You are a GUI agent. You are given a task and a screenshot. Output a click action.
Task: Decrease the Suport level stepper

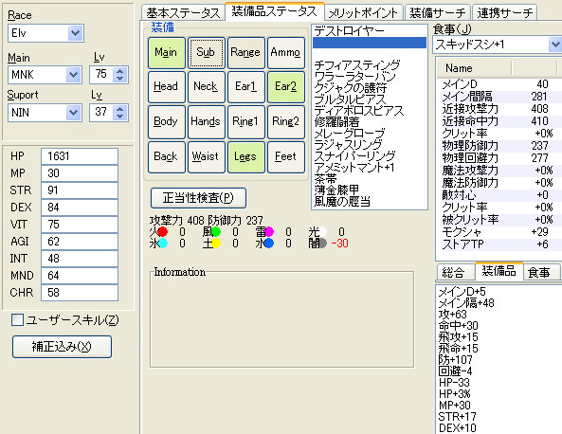click(x=120, y=117)
